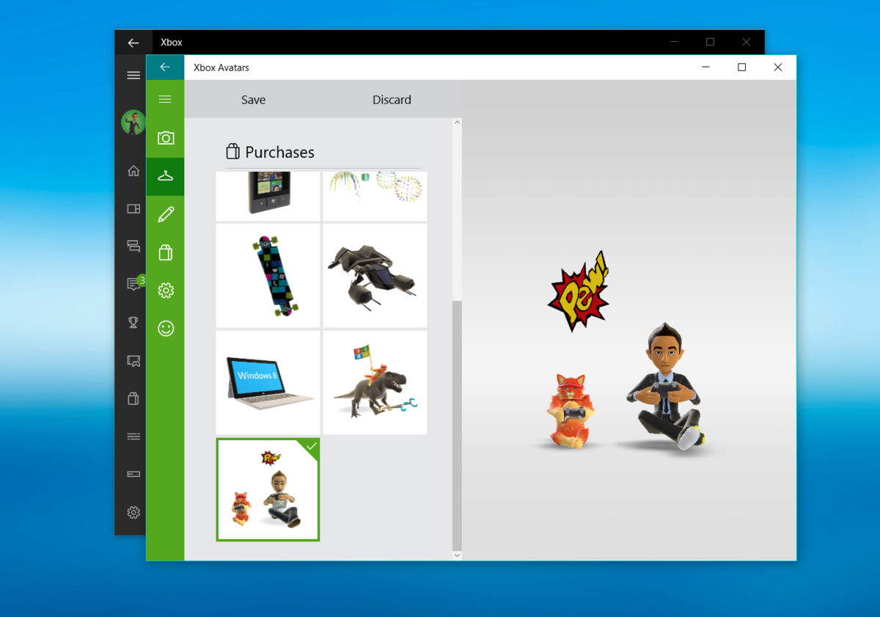The image size is (880, 617).
Task: Select the dinosaur rider prop
Action: 375,382
